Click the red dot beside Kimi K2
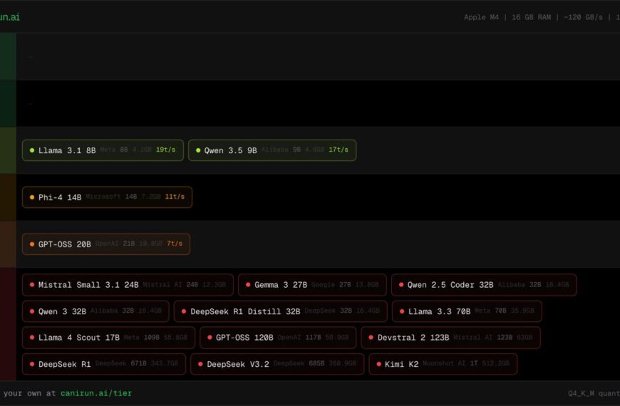Image resolution: width=620 pixels, height=406 pixels. point(378,364)
